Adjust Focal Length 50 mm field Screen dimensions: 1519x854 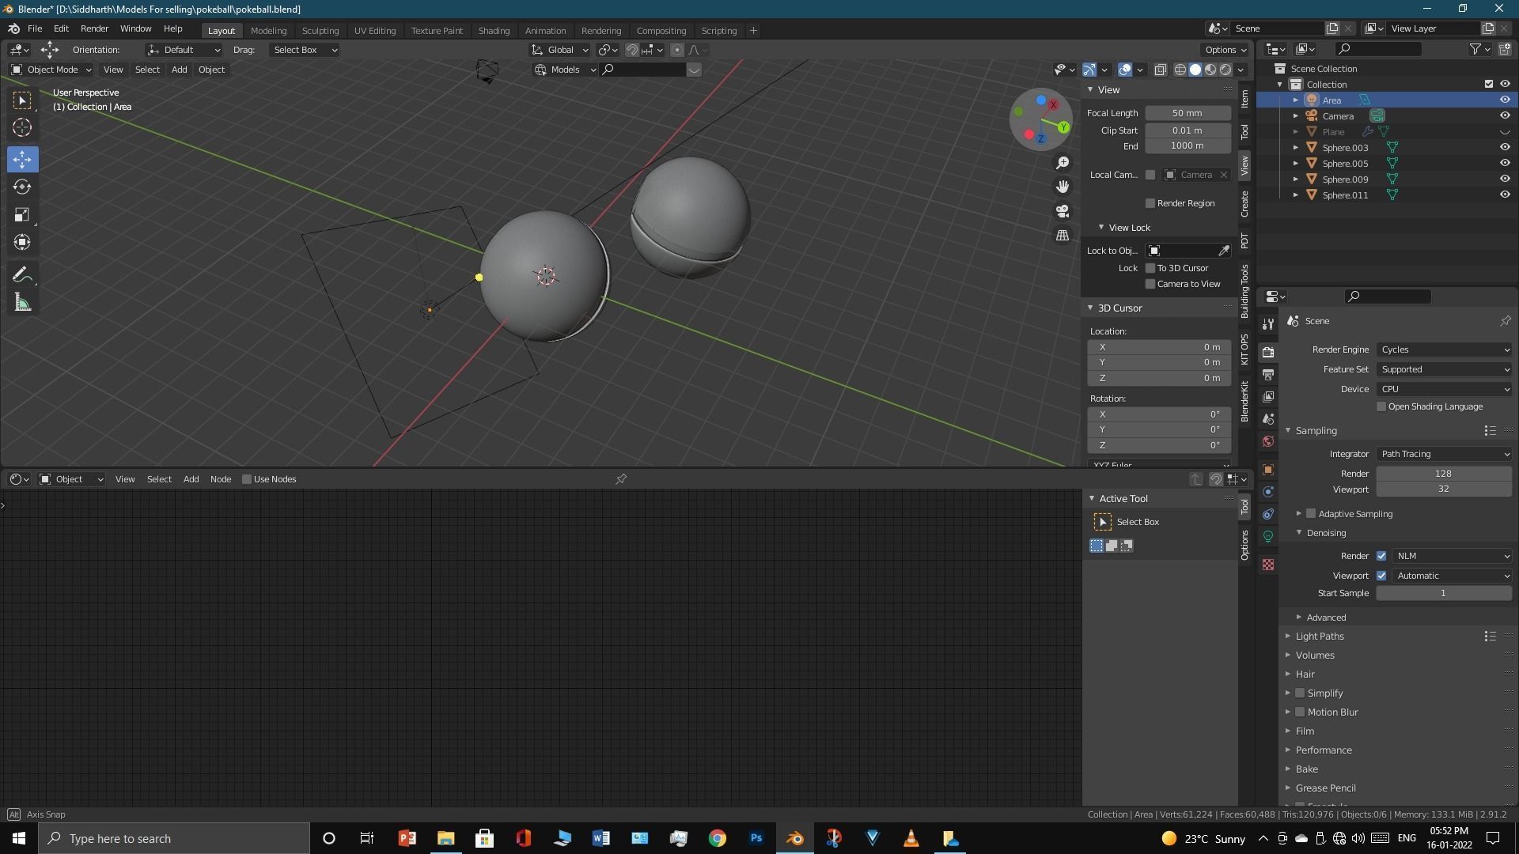click(1188, 113)
